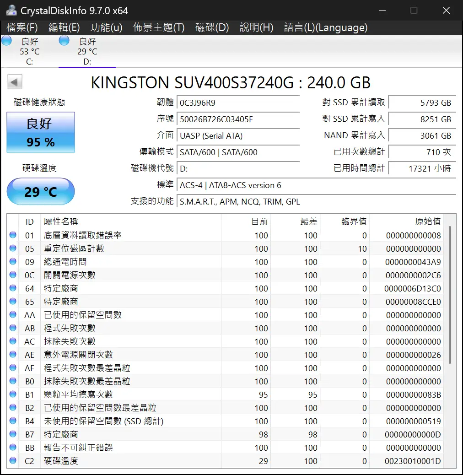Select the 底層資料讀取錯誤率 attribute name

[82, 235]
